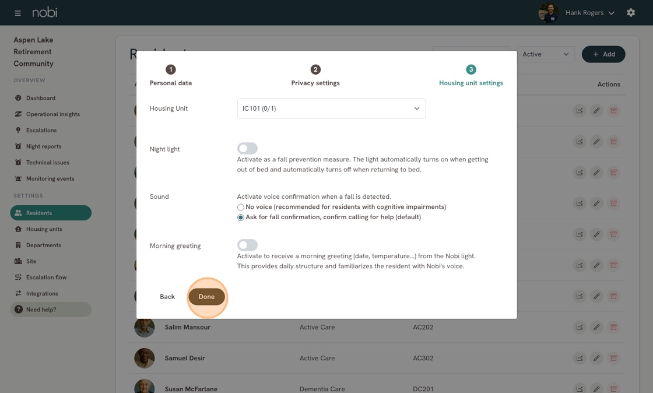Select Ask for fall confirmation radio option
Screen dimensions: 653x393
click(240, 217)
